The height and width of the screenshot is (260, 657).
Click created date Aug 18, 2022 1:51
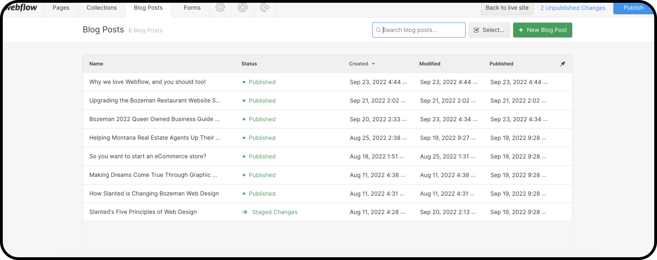pos(377,157)
